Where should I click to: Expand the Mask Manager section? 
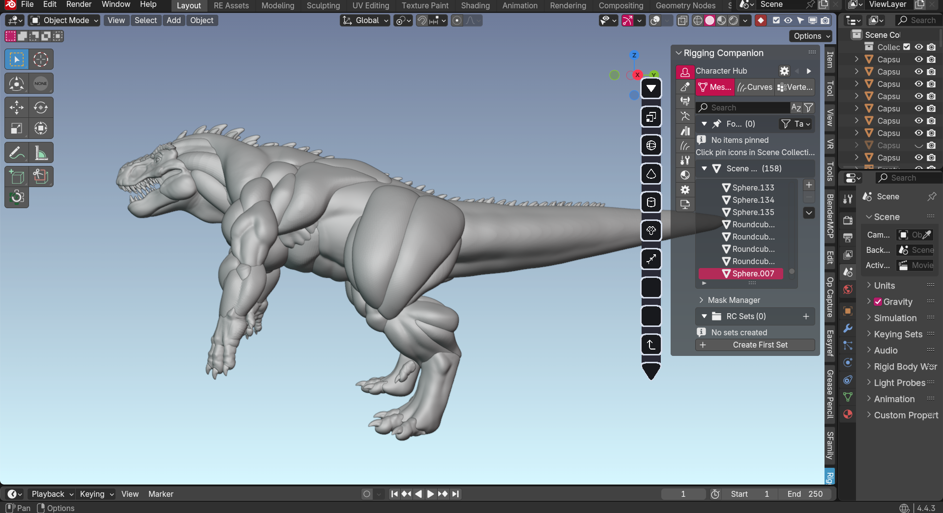click(x=734, y=300)
